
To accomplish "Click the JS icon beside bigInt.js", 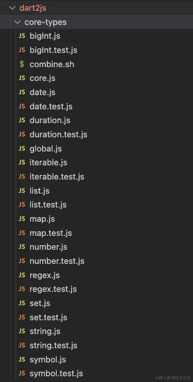I will (22, 36).
